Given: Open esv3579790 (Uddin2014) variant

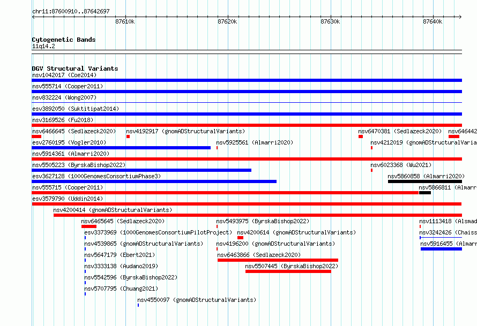Looking at the screenshot, I should coord(68,199).
